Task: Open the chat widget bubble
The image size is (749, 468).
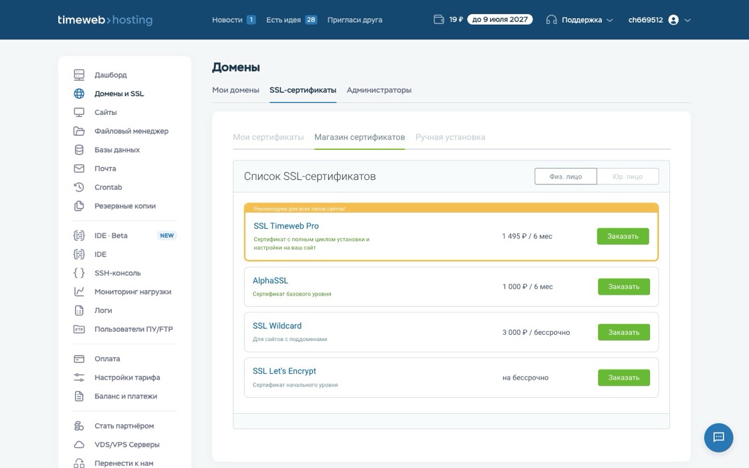Action: click(718, 437)
